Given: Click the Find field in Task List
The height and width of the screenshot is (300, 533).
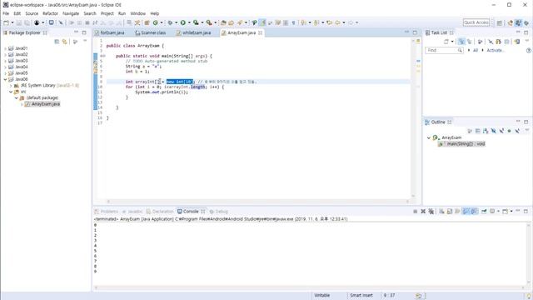Looking at the screenshot, I should pyautogui.click(x=444, y=50).
